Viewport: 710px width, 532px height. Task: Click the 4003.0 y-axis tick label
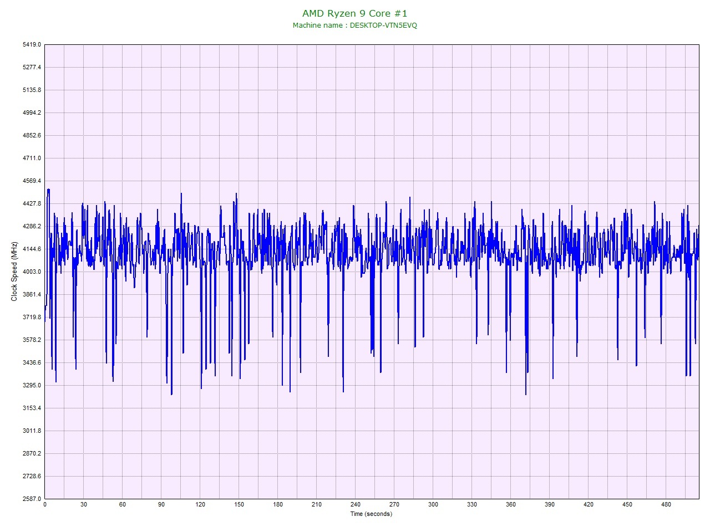pyautogui.click(x=31, y=272)
